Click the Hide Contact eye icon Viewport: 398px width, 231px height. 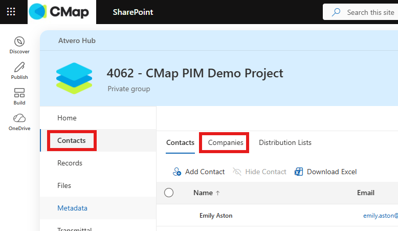click(x=237, y=172)
